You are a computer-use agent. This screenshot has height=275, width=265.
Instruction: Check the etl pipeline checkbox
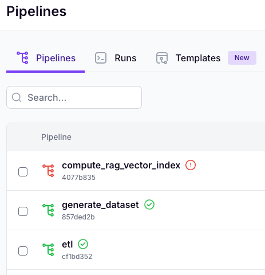pos(23,251)
